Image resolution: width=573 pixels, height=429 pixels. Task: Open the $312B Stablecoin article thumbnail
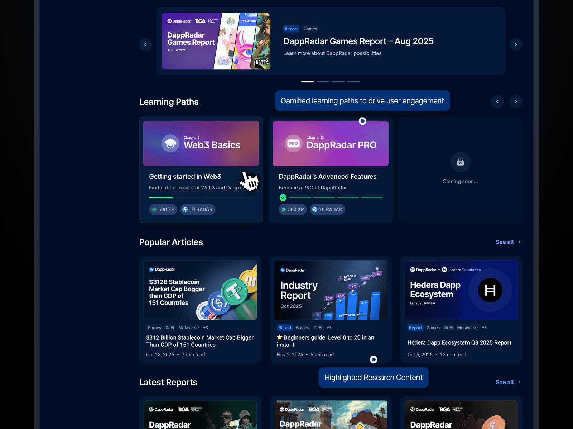[200, 290]
